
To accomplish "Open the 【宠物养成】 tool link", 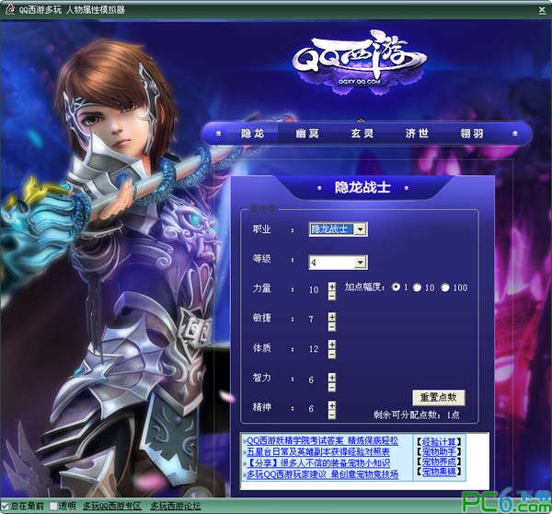I will point(439,461).
